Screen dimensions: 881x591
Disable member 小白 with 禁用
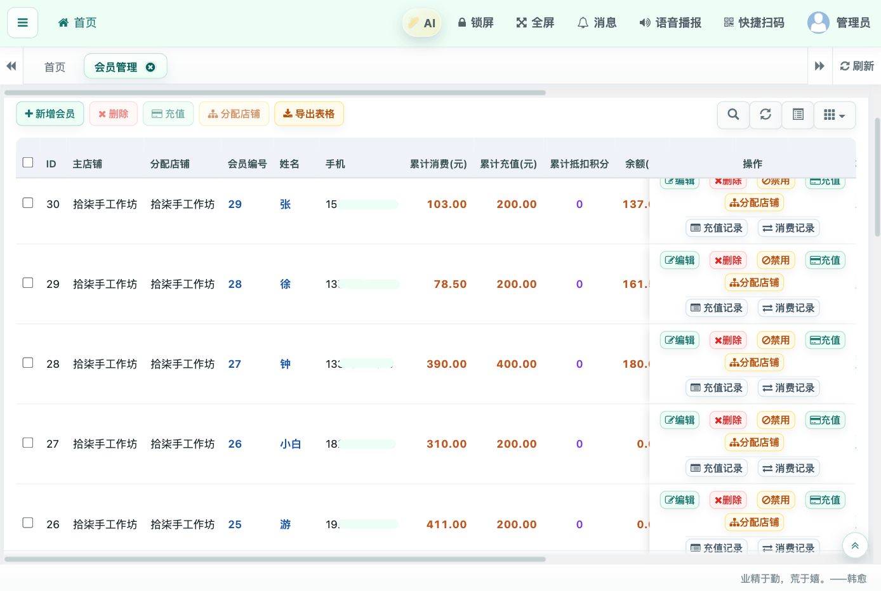pyautogui.click(x=776, y=420)
